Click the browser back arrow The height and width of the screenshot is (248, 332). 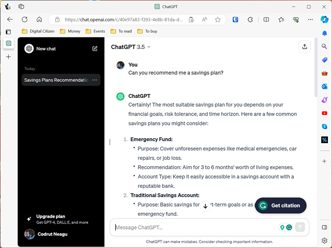10,19
